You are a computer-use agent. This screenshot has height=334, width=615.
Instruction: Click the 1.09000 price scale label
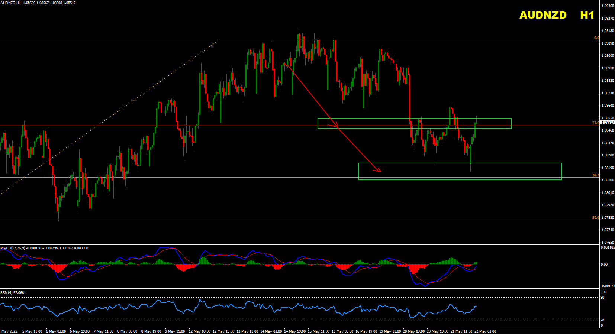(608, 56)
